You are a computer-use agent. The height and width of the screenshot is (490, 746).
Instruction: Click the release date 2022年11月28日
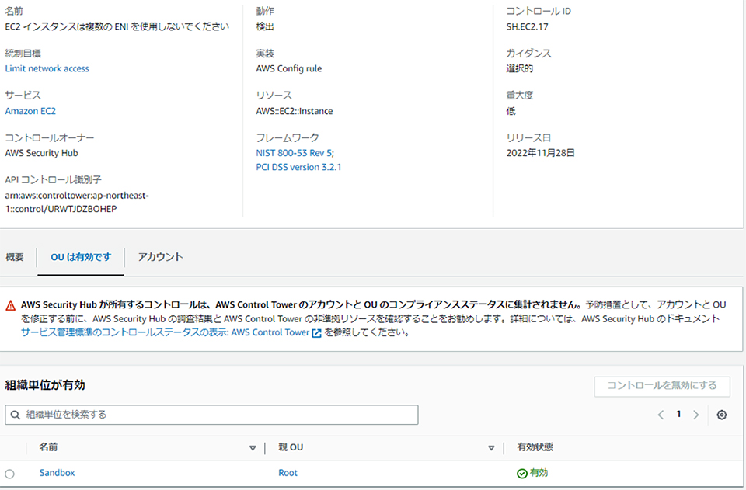coord(541,153)
